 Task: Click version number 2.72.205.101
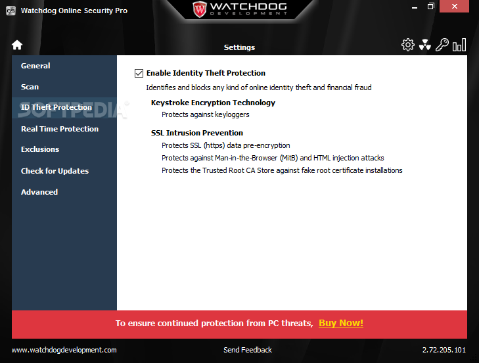tap(444, 350)
